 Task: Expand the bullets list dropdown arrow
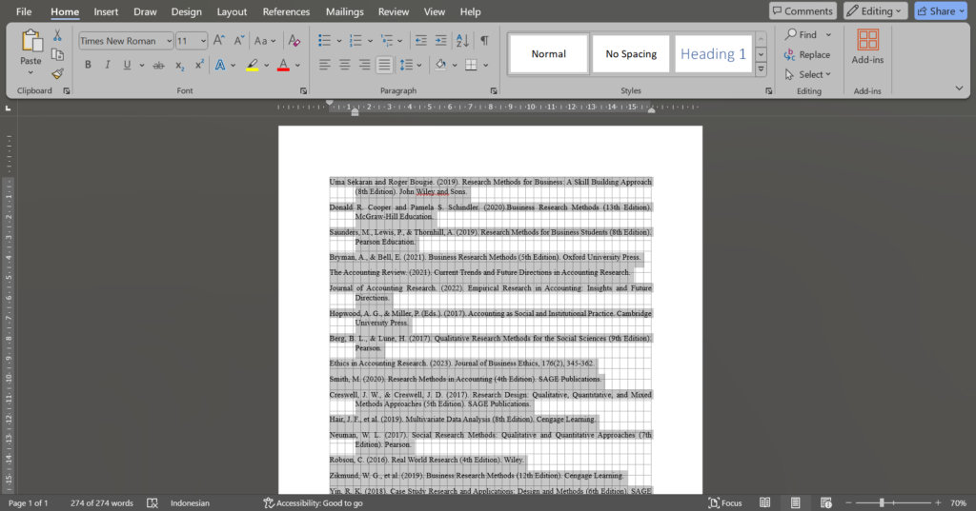(x=339, y=41)
